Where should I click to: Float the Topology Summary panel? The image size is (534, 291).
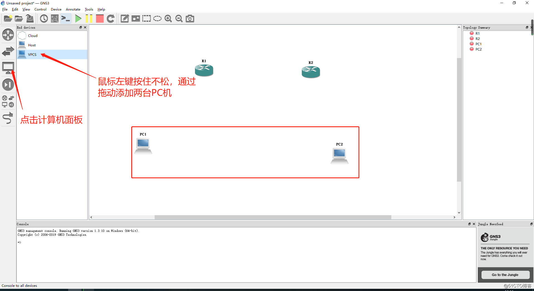click(527, 27)
